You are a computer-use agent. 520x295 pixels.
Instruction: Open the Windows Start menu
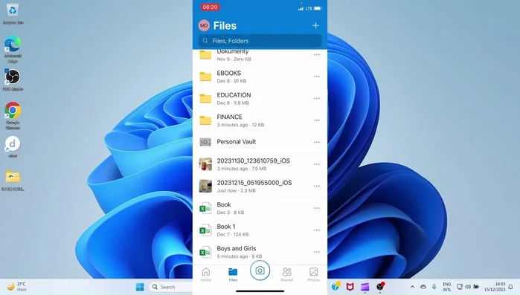pyautogui.click(x=140, y=287)
